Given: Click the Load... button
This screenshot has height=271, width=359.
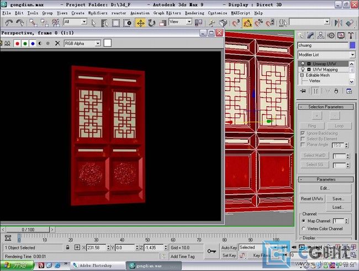Looking at the screenshot, I should click(338, 207).
